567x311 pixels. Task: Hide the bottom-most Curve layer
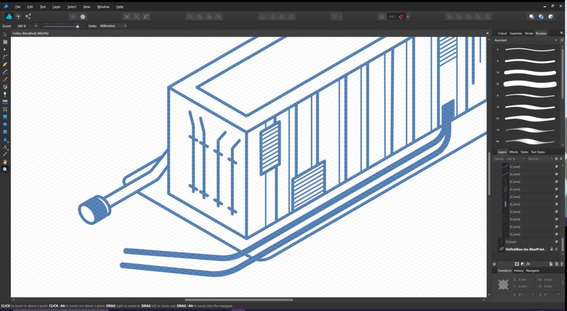556,242
